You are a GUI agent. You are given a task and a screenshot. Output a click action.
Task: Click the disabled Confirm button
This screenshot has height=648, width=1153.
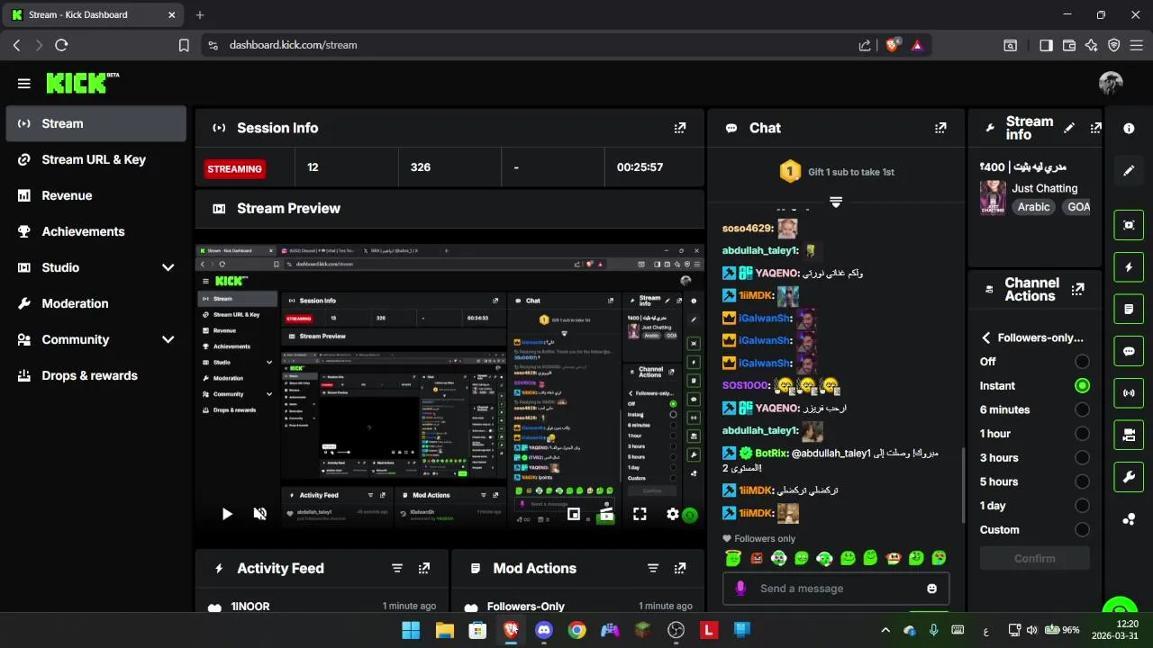(x=1034, y=558)
